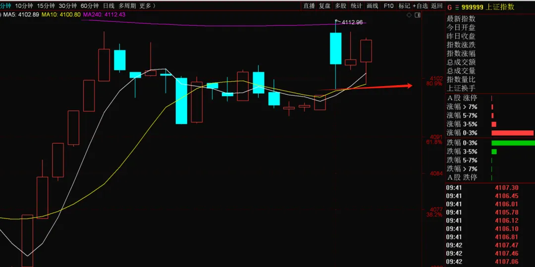Click the 4112.96 high price label
The width and height of the screenshot is (535, 267).
coord(352,22)
